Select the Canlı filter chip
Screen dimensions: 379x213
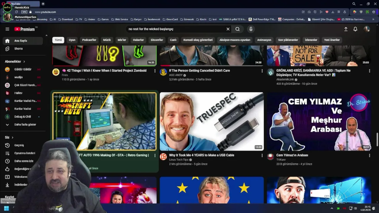(x=173, y=40)
